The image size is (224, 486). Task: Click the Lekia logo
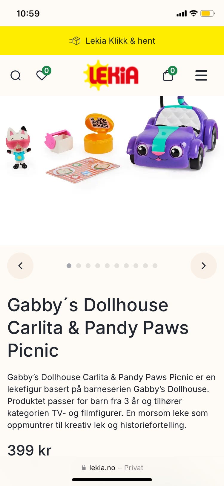[x=111, y=75]
